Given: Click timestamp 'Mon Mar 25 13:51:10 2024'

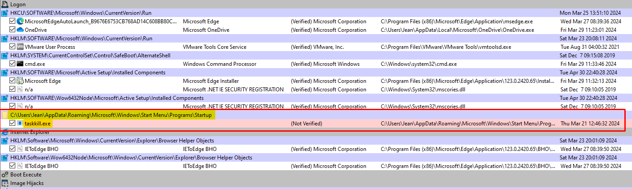Looking at the screenshot, I should [x=590, y=13].
